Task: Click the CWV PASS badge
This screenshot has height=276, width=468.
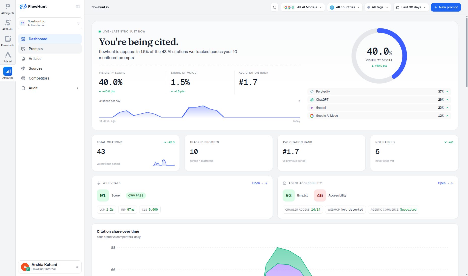Action: pyautogui.click(x=136, y=195)
